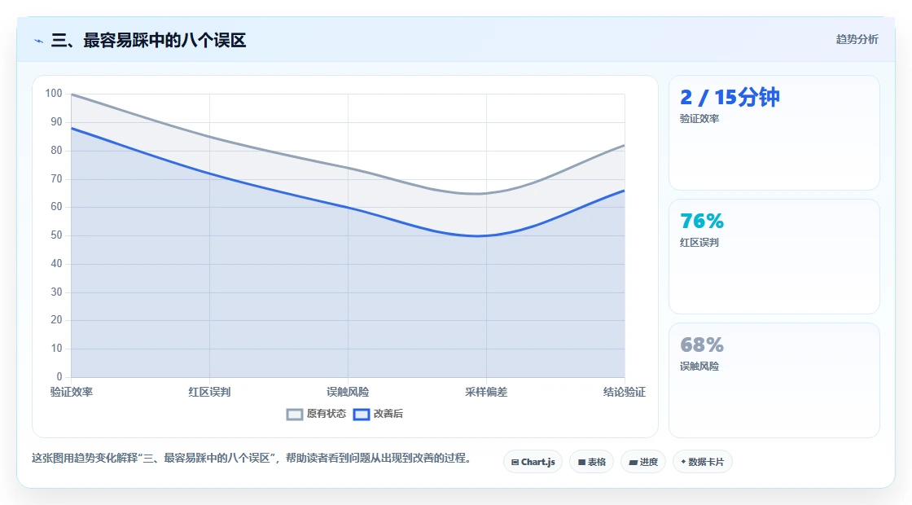912x505 pixels.
Task: Click the 趋势分析 label in header
Action: click(x=857, y=40)
